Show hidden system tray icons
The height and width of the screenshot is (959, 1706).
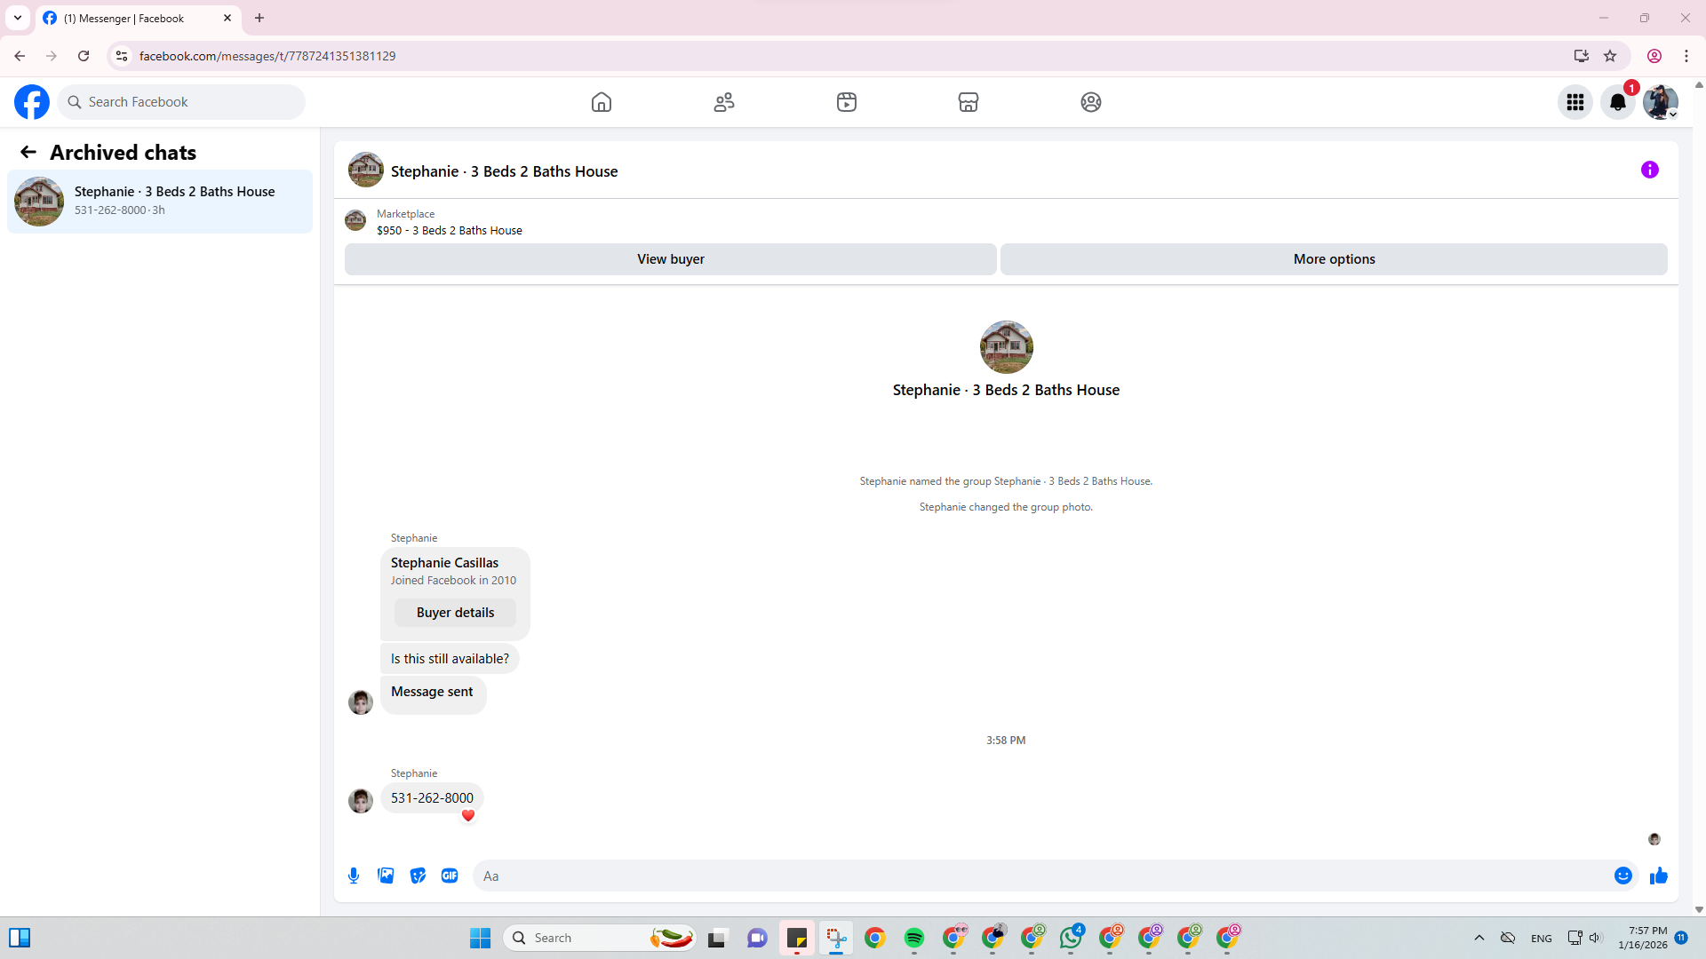[1479, 938]
